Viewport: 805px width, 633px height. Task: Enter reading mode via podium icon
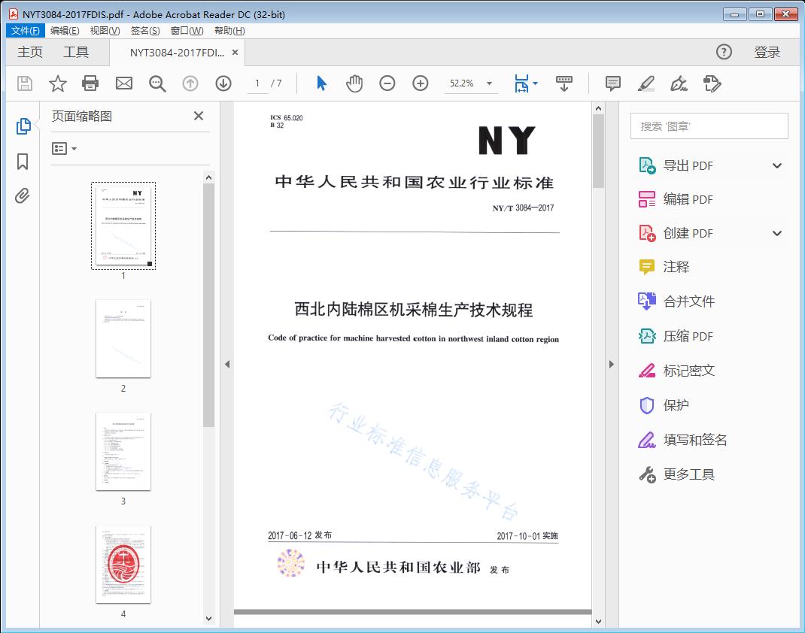pos(564,83)
